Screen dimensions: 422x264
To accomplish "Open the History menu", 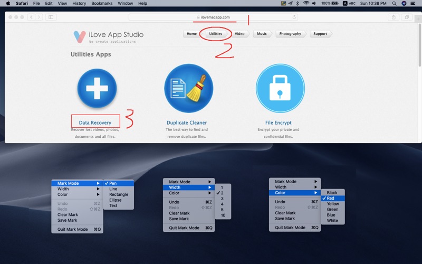I will pos(79,3).
